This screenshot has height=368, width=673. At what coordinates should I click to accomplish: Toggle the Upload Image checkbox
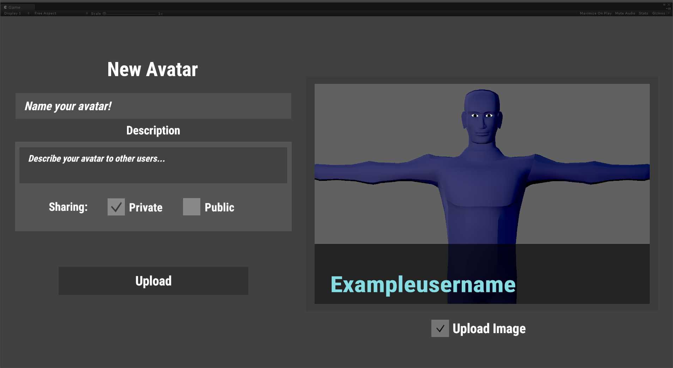440,329
